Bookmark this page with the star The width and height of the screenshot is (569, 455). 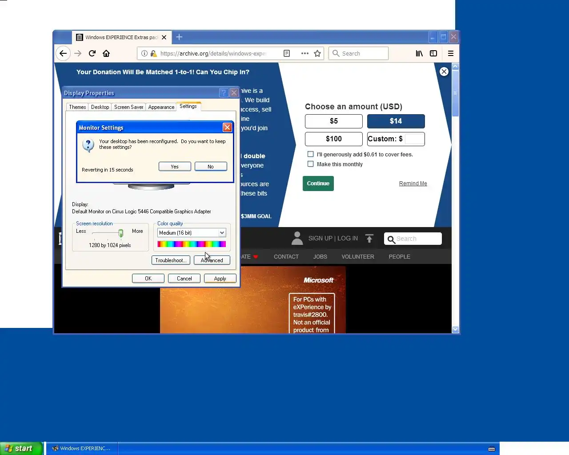click(x=317, y=53)
